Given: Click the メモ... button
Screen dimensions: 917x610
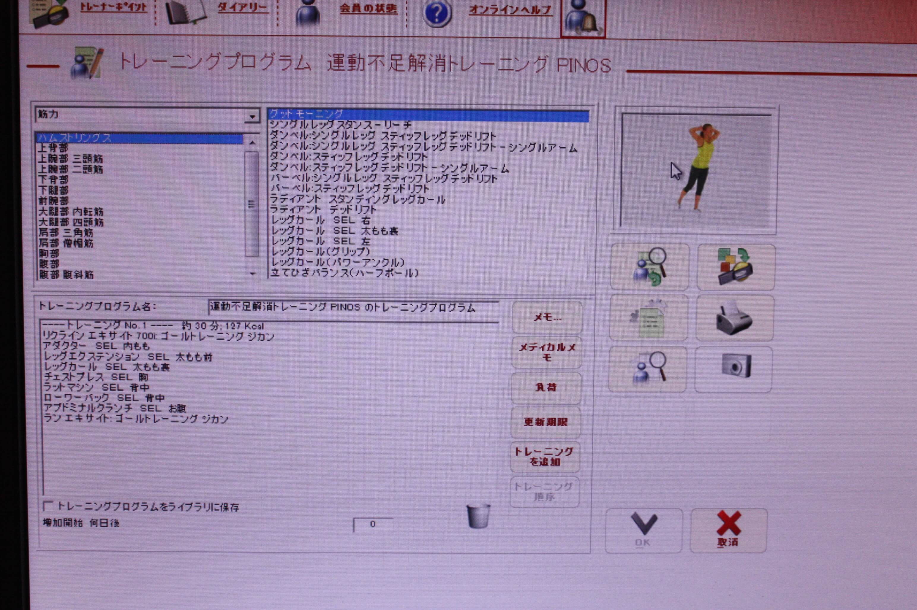Looking at the screenshot, I should [547, 317].
